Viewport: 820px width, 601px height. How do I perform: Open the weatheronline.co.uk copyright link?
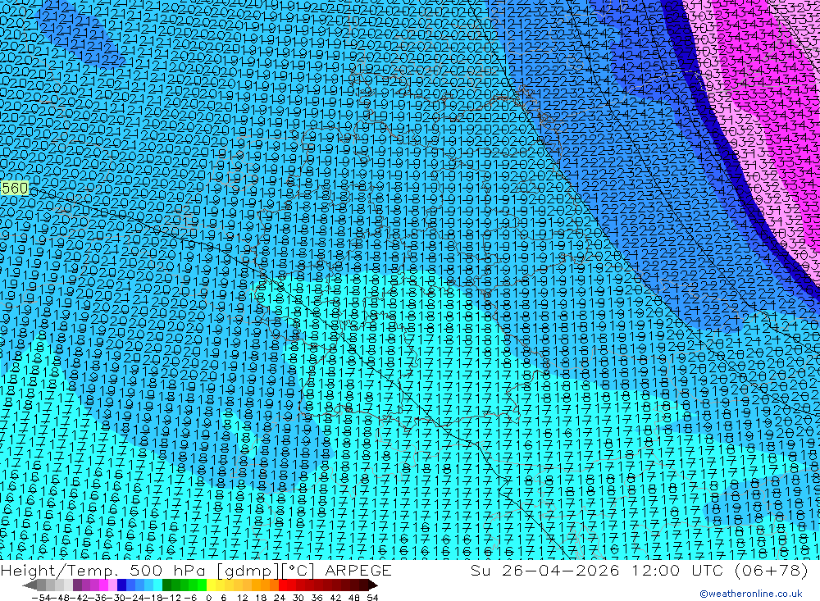(751, 594)
